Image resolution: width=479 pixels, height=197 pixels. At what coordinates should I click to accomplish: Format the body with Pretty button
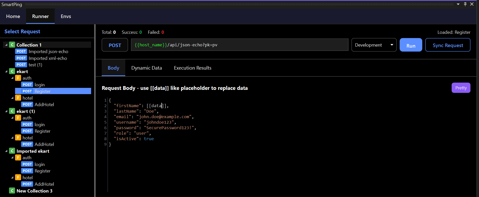461,88
